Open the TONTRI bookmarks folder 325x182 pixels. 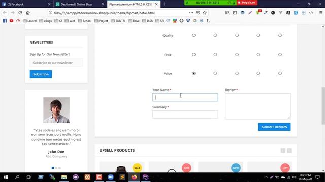click(x=118, y=21)
